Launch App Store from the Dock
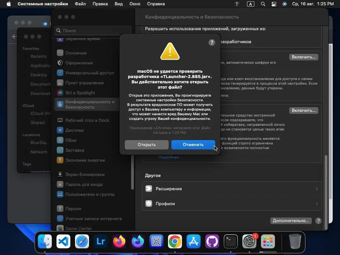Viewport: 340px width, 255px height. pos(194,241)
